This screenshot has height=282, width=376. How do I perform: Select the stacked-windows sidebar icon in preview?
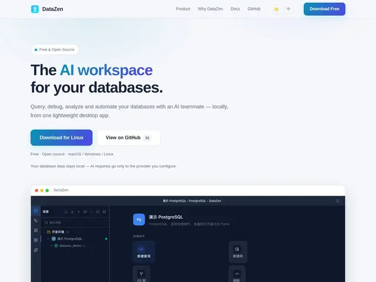pos(36,250)
